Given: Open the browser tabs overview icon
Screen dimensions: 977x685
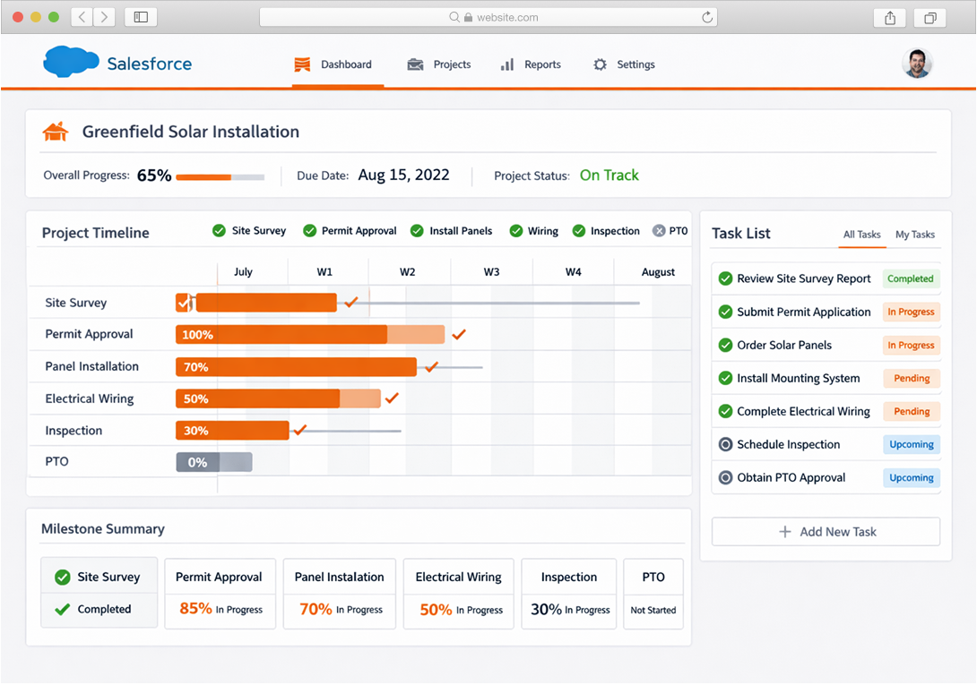Looking at the screenshot, I should [x=929, y=17].
